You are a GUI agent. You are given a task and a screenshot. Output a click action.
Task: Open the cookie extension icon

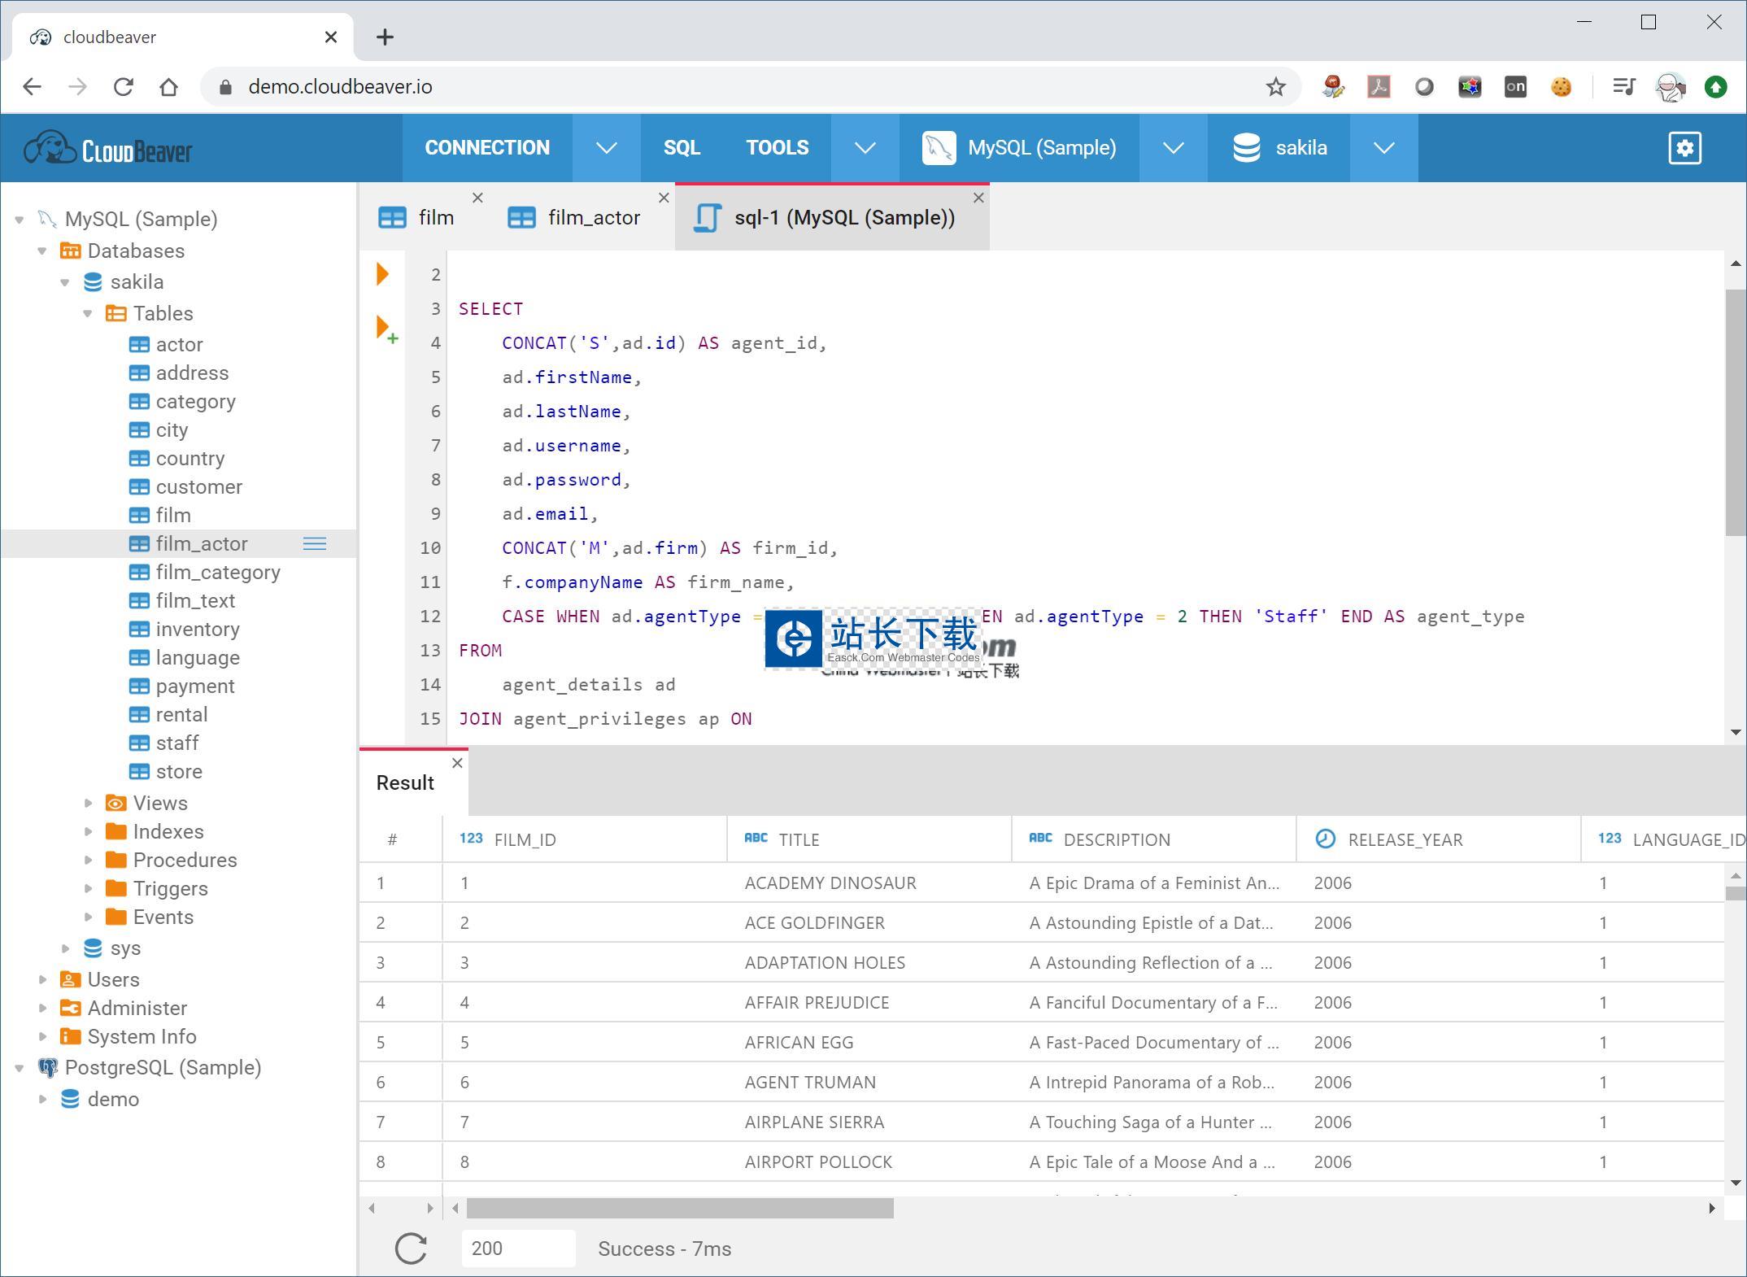click(x=1561, y=87)
